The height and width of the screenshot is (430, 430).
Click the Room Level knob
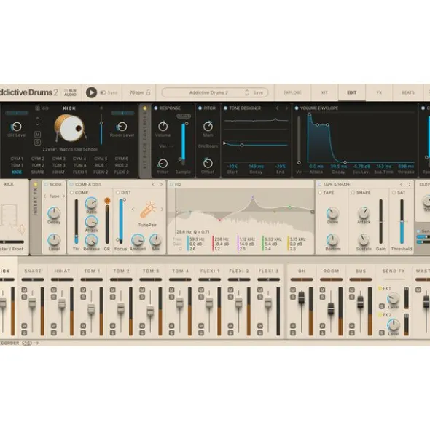[x=122, y=127]
